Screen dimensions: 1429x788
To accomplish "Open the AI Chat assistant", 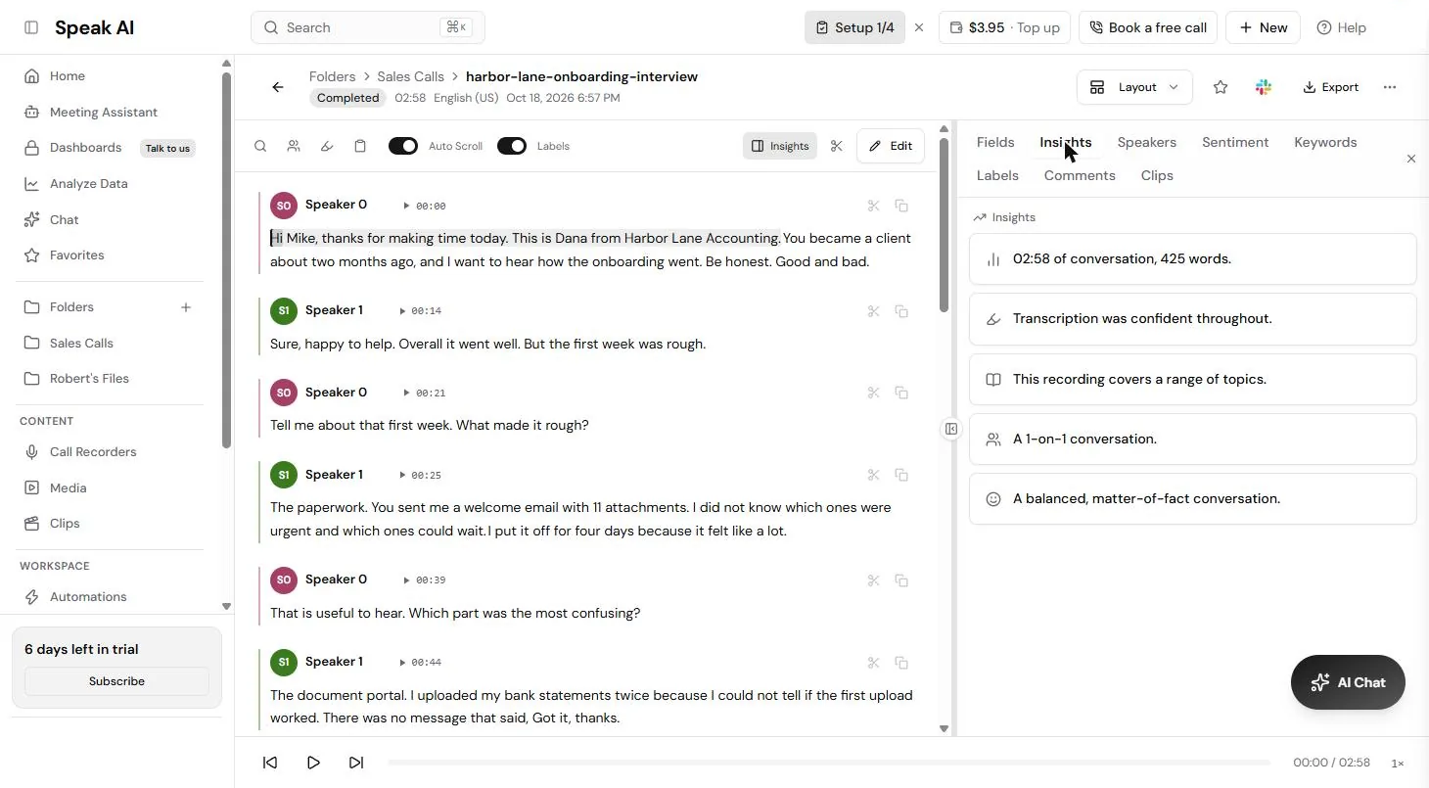I will pyautogui.click(x=1348, y=682).
